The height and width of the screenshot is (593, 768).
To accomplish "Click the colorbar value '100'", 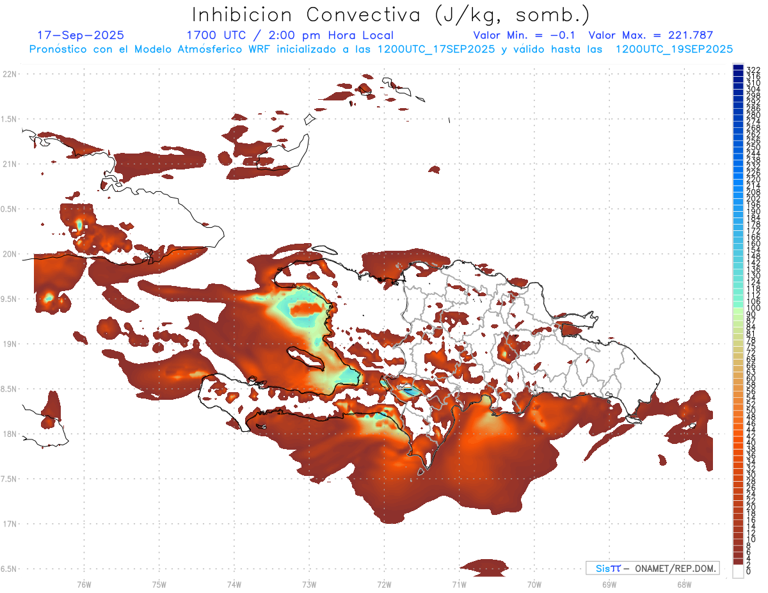I will tap(753, 308).
